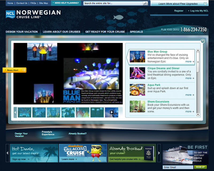The width and height of the screenshot is (214, 171).
Task: Go to Home link
Action: (10, 3)
